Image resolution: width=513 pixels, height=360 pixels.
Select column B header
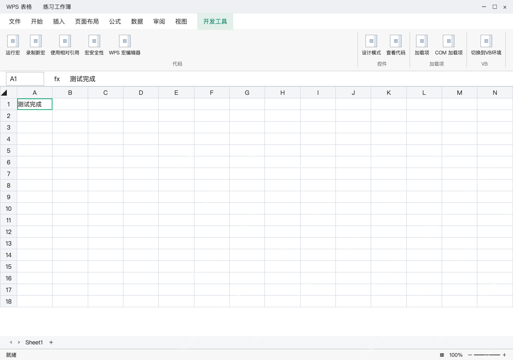[70, 92]
